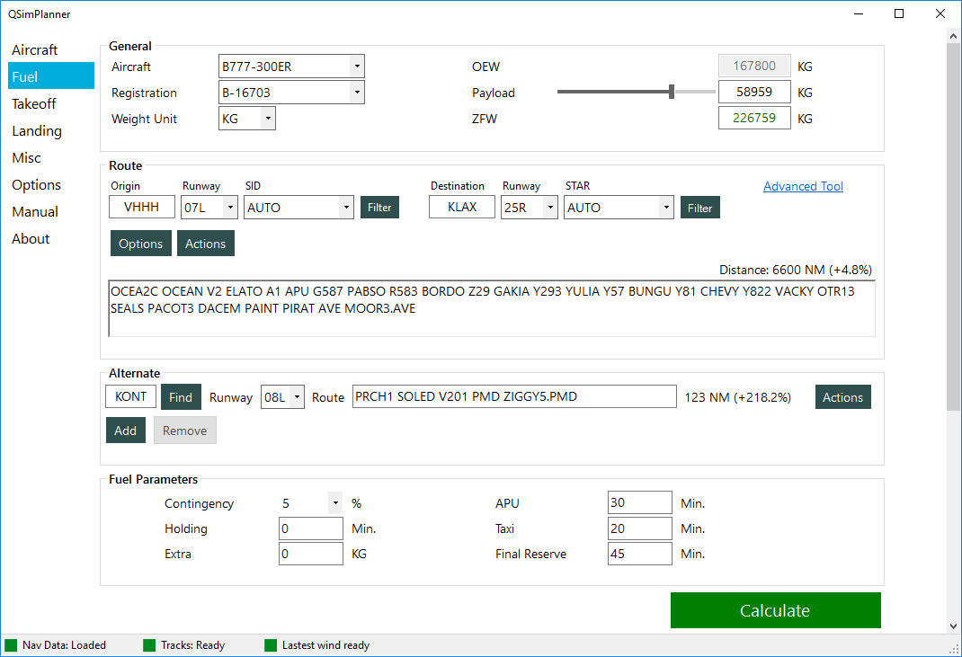Screen dimensions: 962x657
Task: Open the Advanced Tool link
Action: click(803, 186)
